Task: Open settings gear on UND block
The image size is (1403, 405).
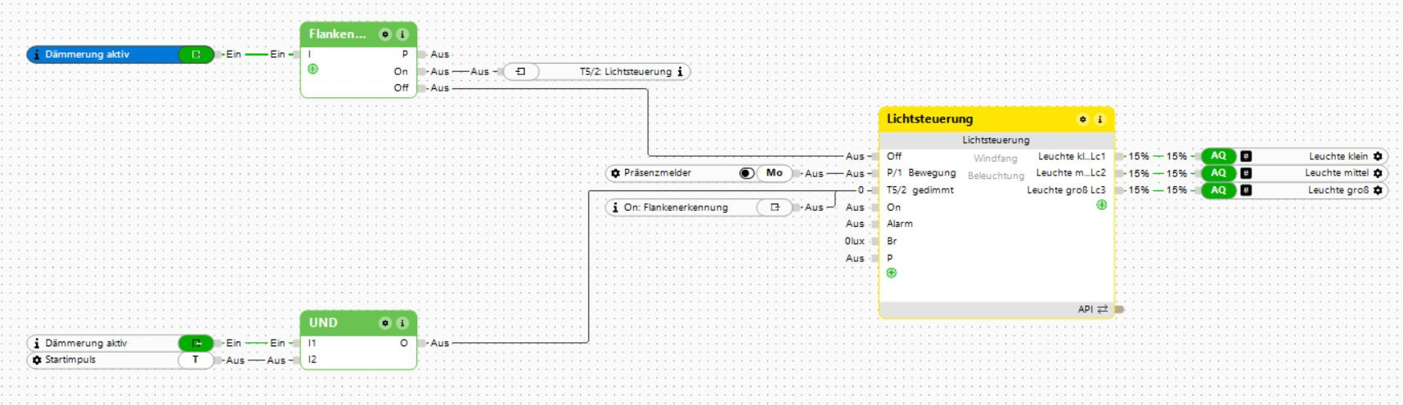Action: (385, 323)
